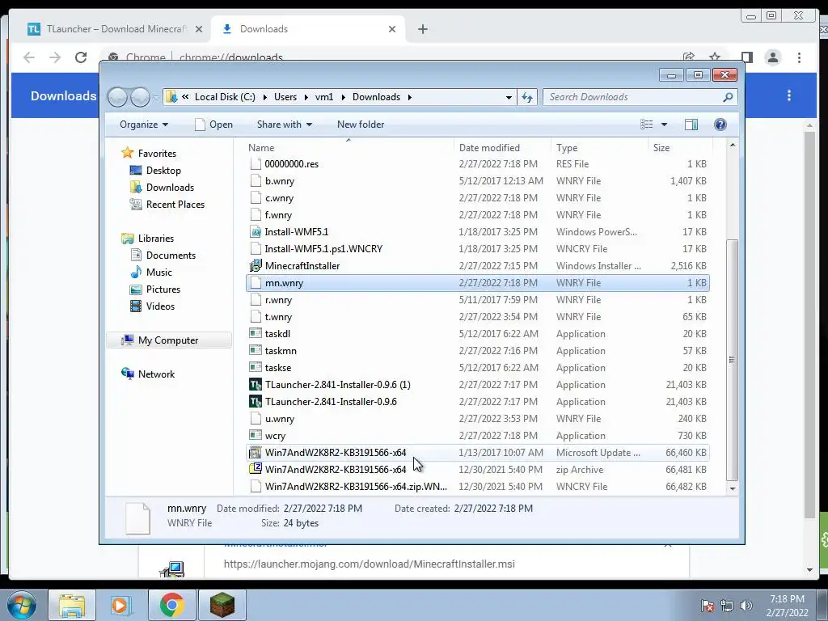Sort by Size column header
The image size is (828, 621).
click(679, 148)
